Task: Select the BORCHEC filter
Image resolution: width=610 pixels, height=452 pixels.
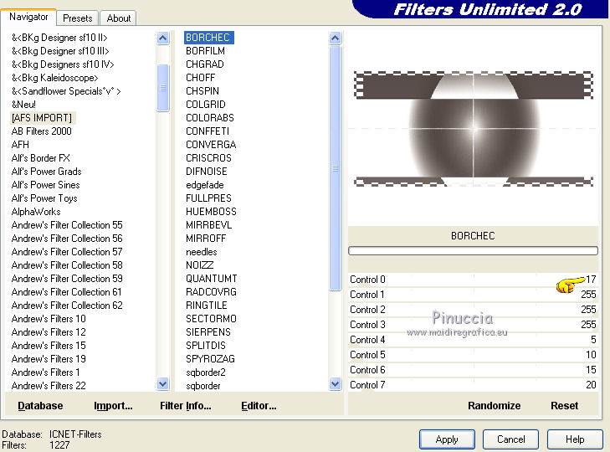Action: coord(208,38)
